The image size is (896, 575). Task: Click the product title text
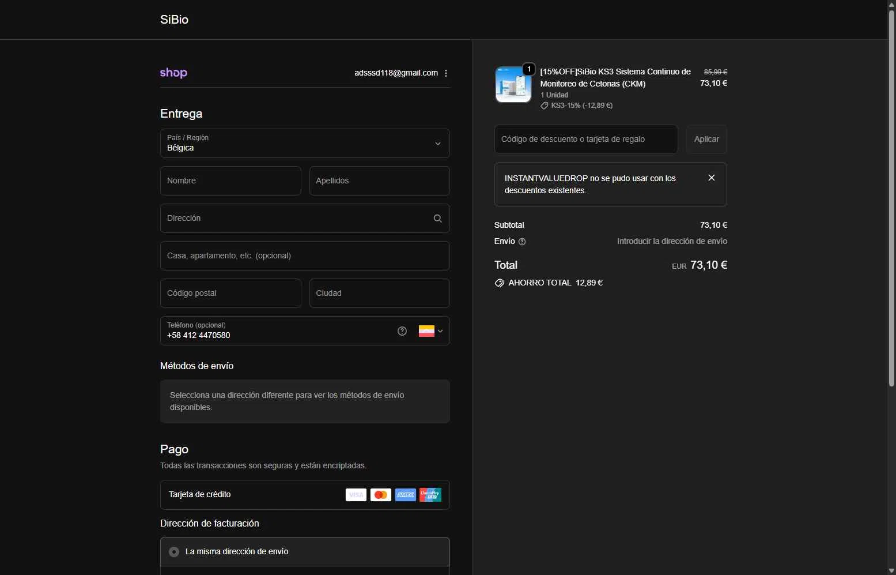[x=615, y=77]
